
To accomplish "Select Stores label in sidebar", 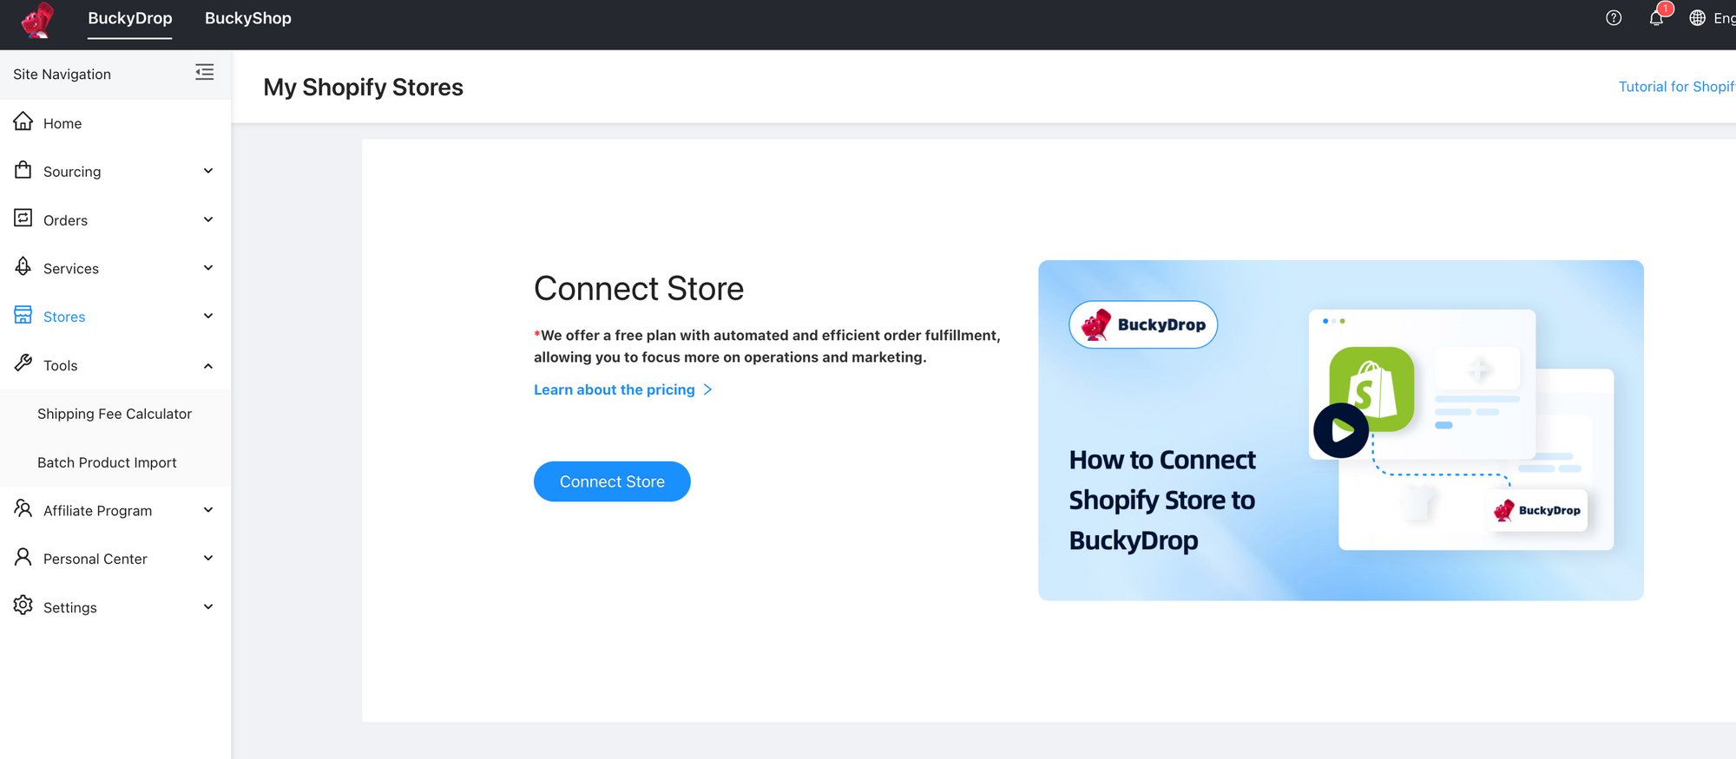I will (x=64, y=317).
